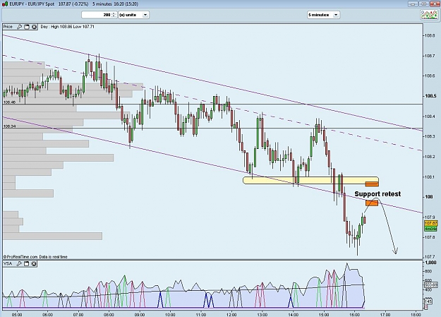441x317 pixels.
Task: Close the VSA indicator panel
Action: [x=34, y=264]
